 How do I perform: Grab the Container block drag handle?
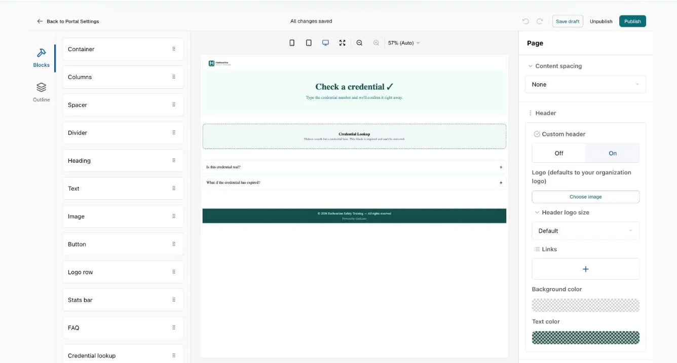[174, 49]
